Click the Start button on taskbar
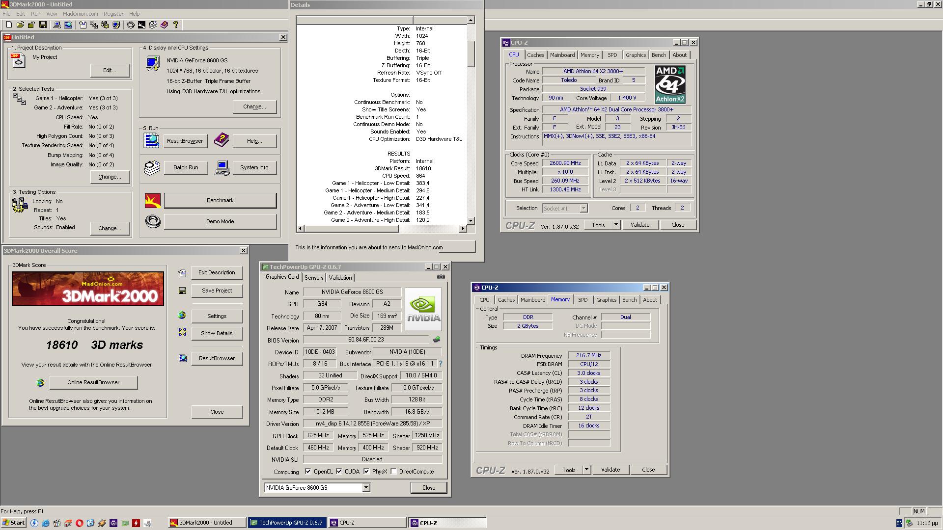The height and width of the screenshot is (530, 943). click(x=13, y=523)
